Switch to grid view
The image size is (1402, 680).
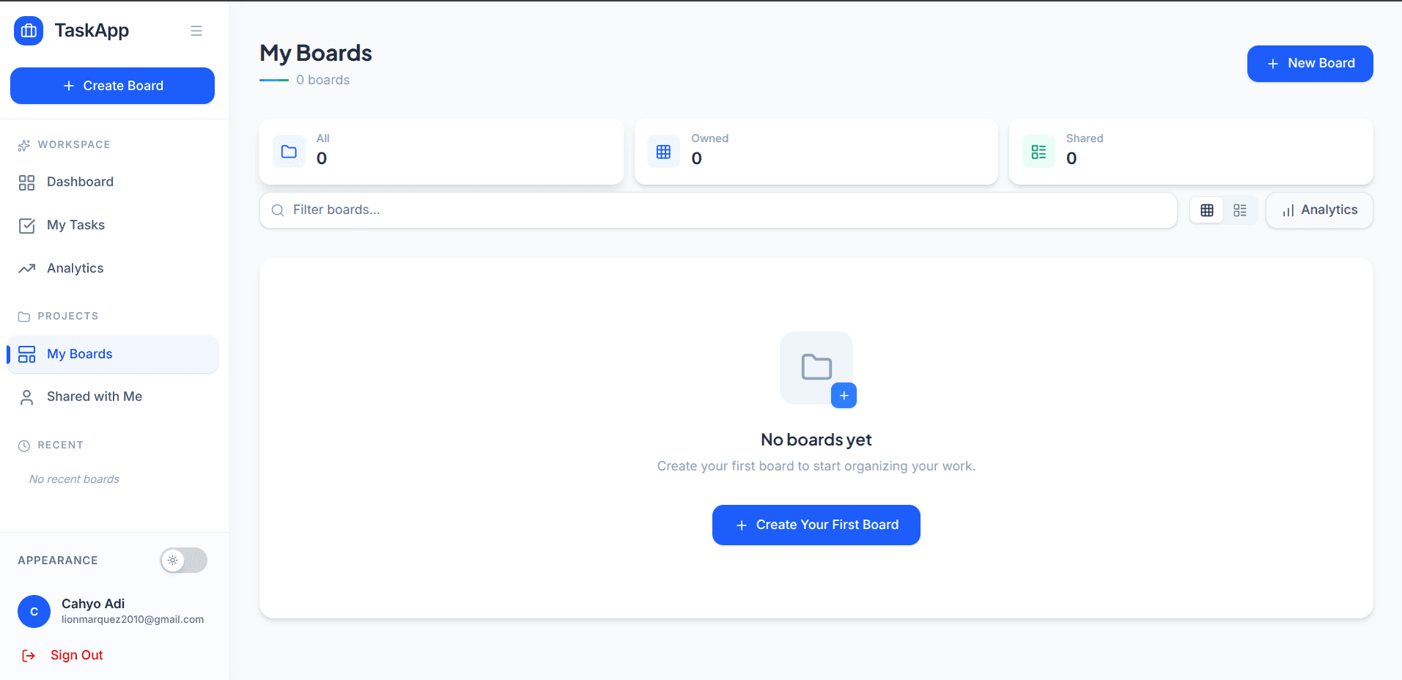point(1207,210)
